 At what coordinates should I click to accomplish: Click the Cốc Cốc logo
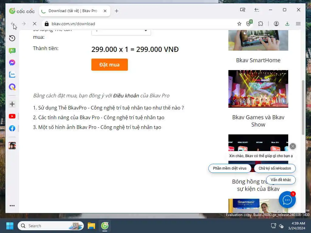click(x=22, y=11)
